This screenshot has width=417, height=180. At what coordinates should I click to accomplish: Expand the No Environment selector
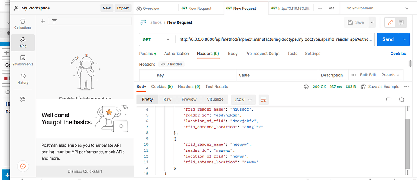pyautogui.click(x=377, y=8)
